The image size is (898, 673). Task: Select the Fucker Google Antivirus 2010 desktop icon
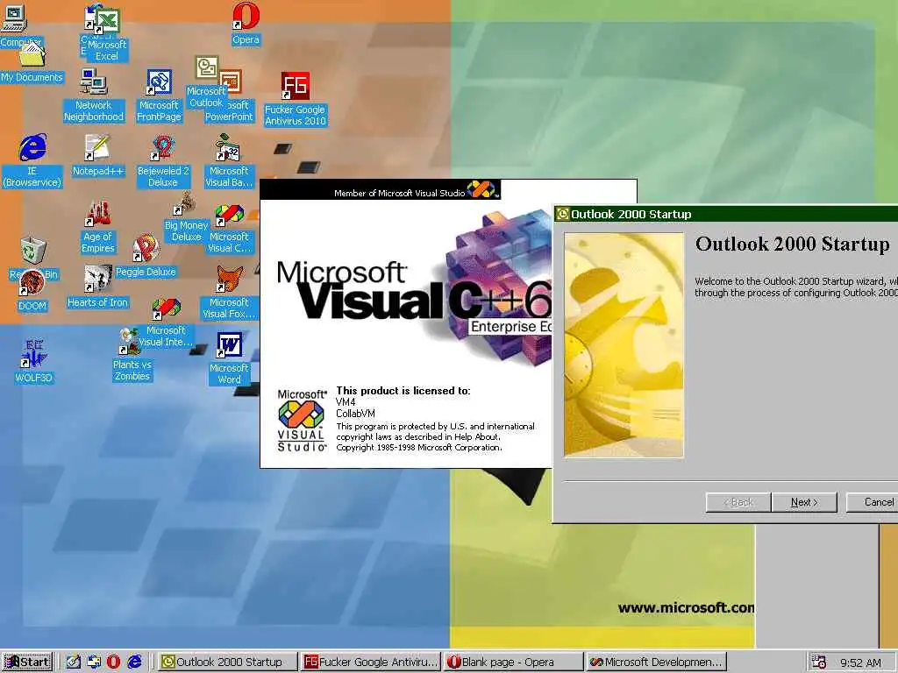coord(295,99)
